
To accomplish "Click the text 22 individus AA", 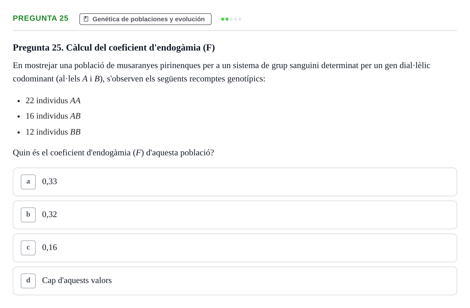I will pos(53,101).
